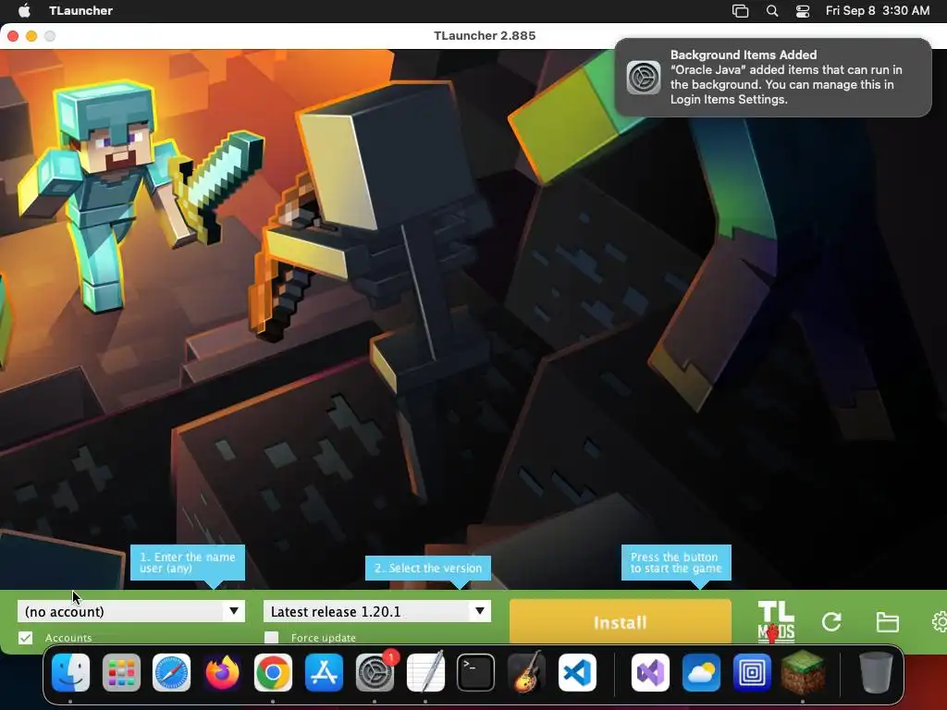Open TextEdit from the dock
The image size is (947, 710).
coord(425,673)
